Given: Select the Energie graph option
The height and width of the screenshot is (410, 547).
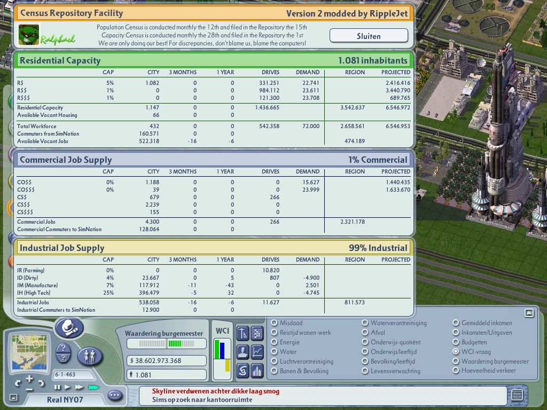Looking at the screenshot, I should pos(274,342).
